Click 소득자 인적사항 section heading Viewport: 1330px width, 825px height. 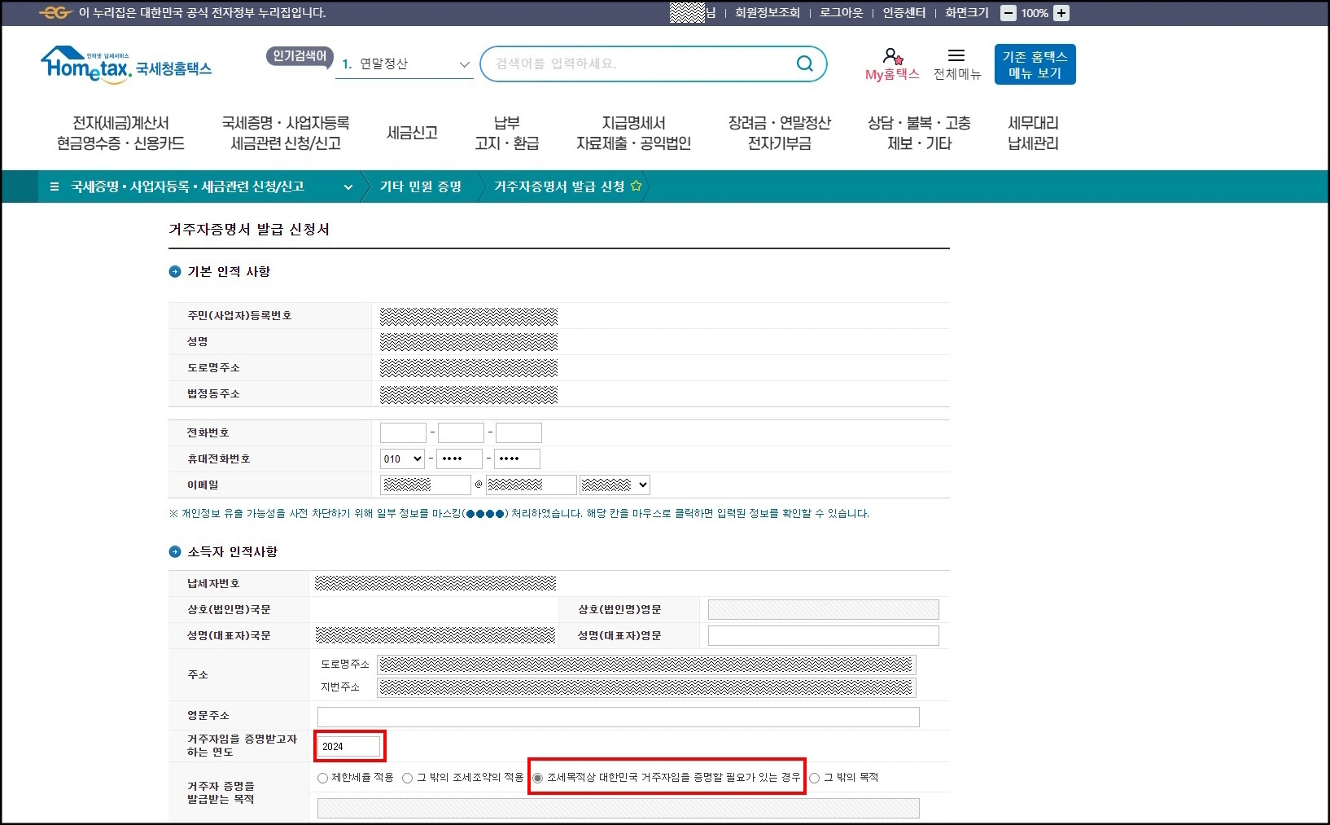[233, 551]
